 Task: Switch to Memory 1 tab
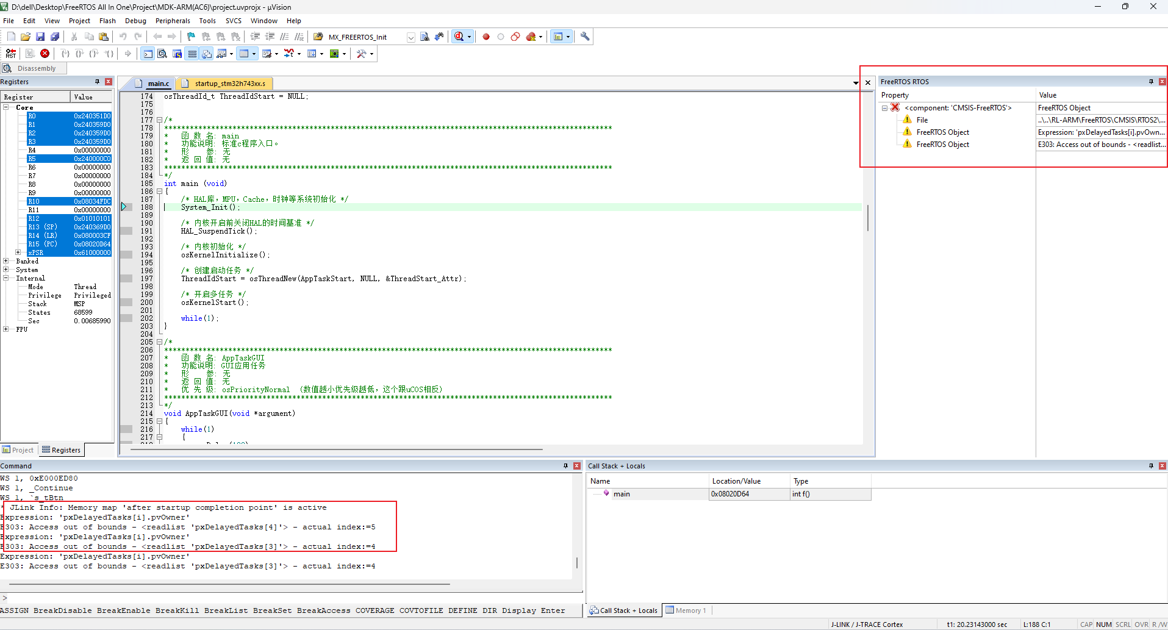pos(686,610)
